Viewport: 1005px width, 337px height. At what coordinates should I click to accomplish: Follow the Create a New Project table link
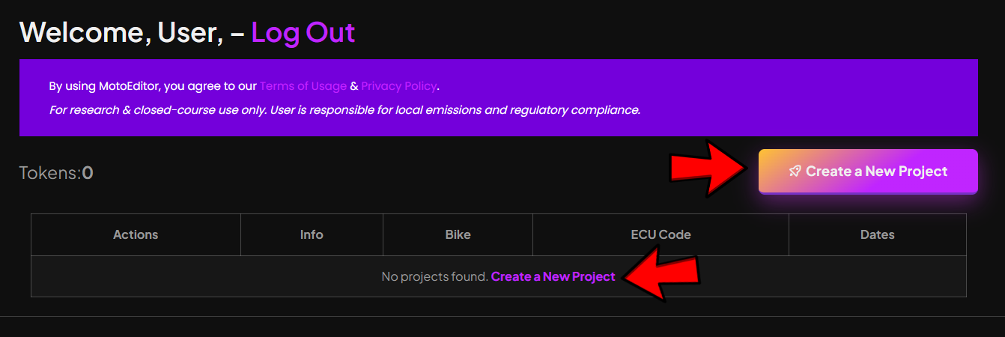(x=553, y=276)
